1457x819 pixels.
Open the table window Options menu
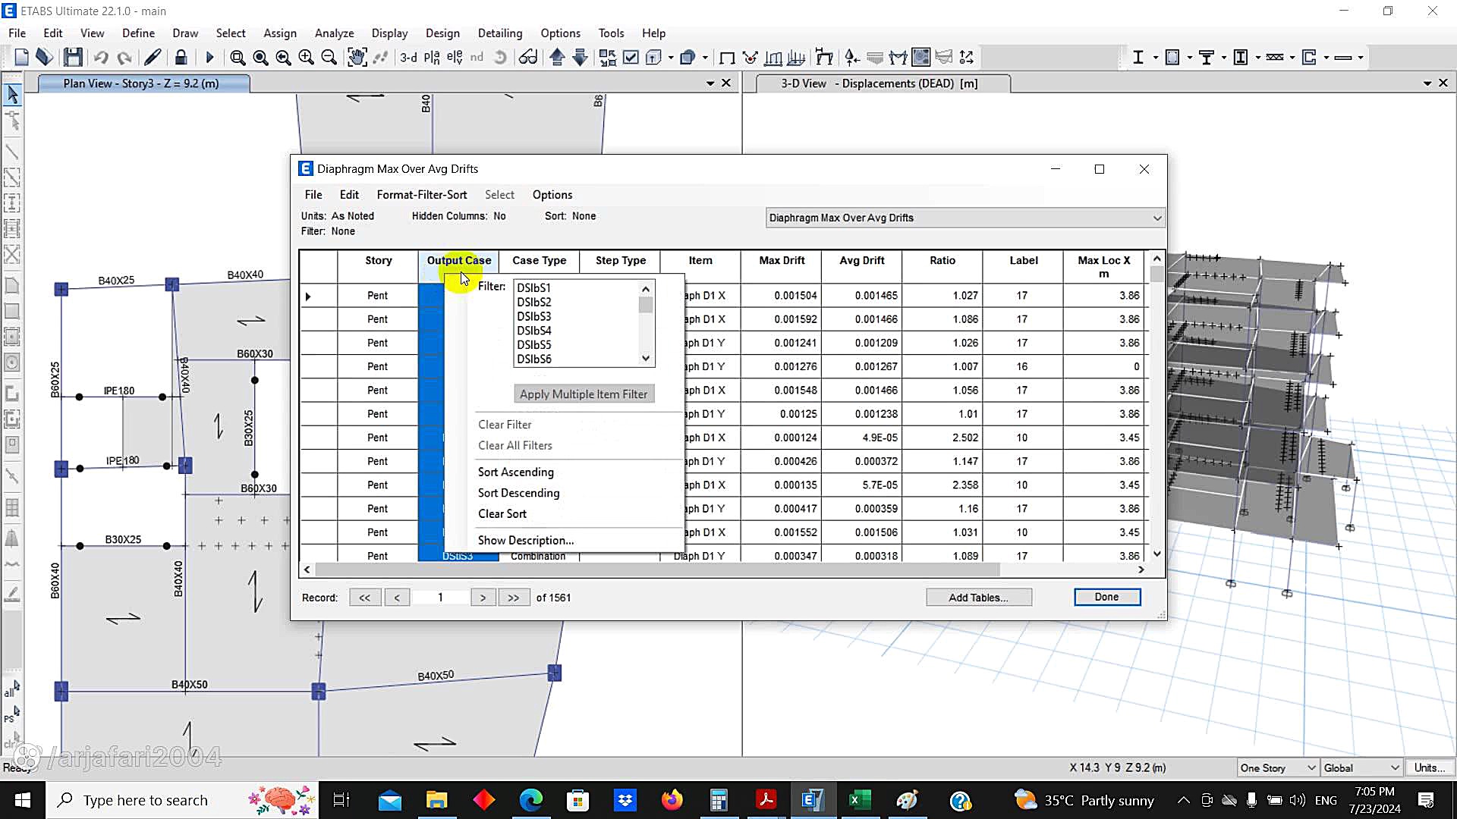[x=552, y=195]
